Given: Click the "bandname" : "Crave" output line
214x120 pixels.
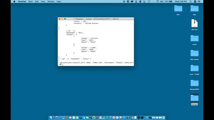Looking at the screenshot, I should pos(75,59).
